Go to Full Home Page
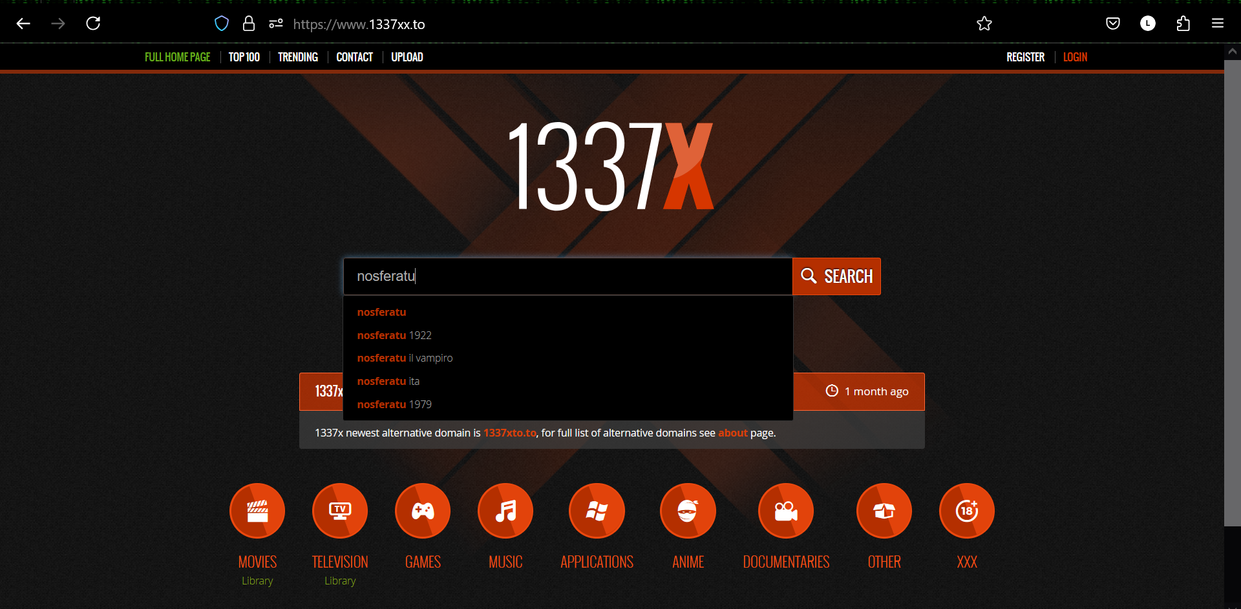1241x609 pixels. click(178, 57)
